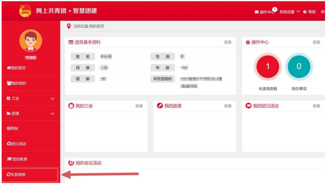Click the power logout icon
The height and width of the screenshot is (186, 335).
(323, 12)
